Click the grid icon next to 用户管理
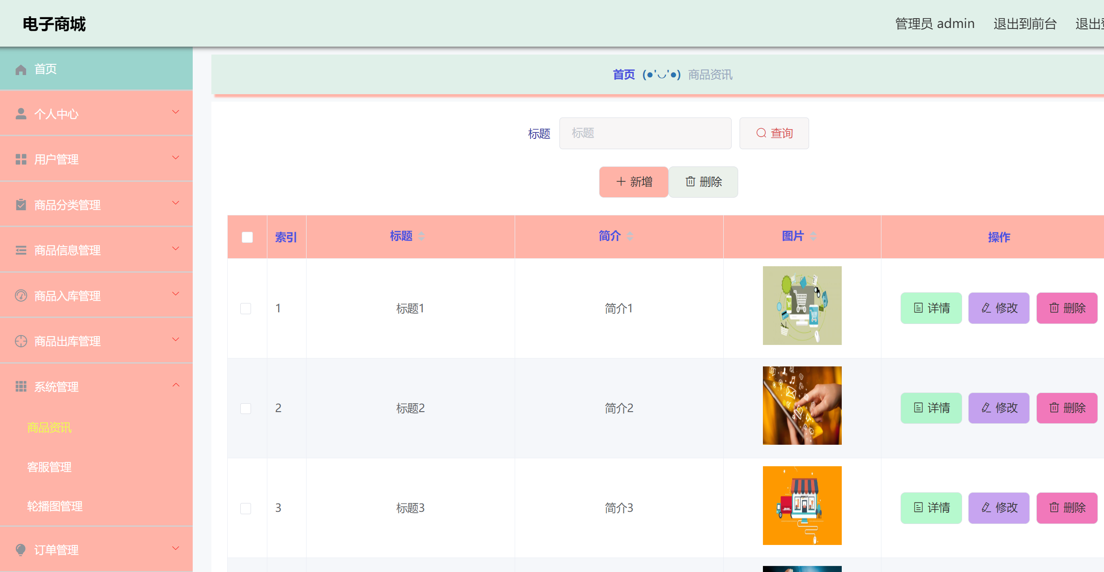 click(21, 159)
